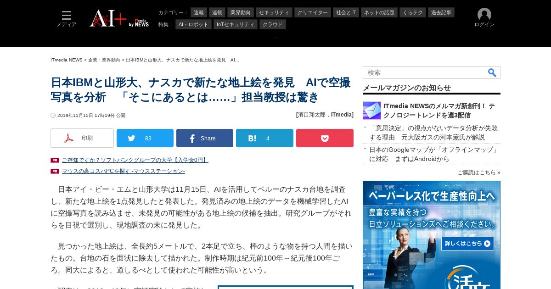Bookmark with Hatena B! button
Image resolution: width=551 pixels, height=289 pixels.
coord(264,138)
